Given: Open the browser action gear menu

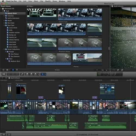Looking at the screenshot, I should coord(8,70).
